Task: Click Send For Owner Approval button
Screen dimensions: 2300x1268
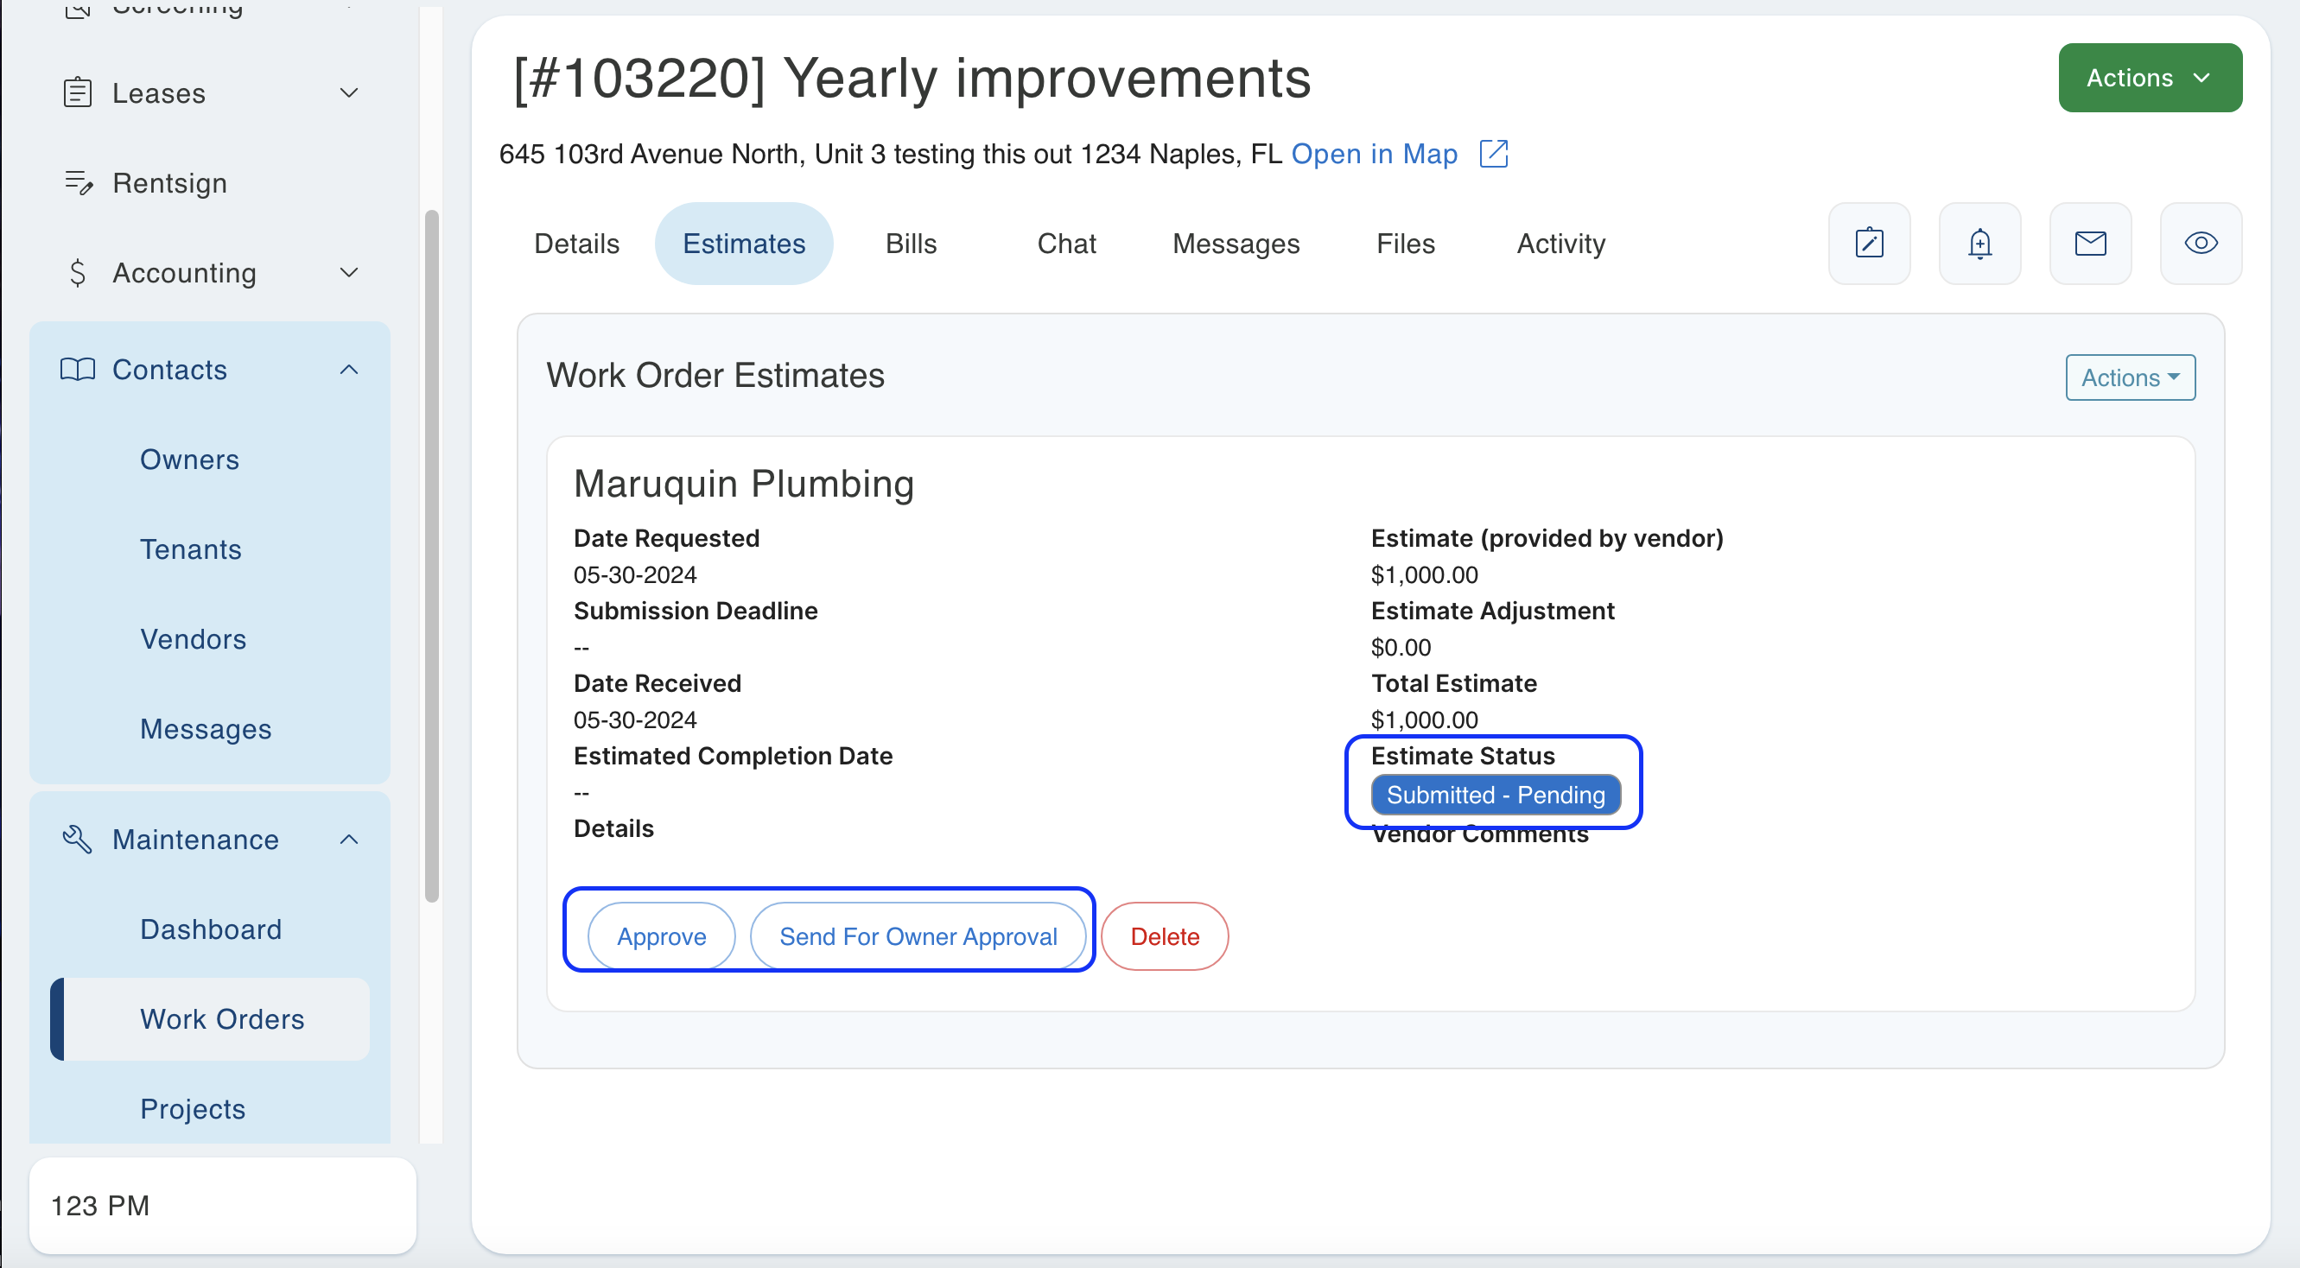Action: coord(917,936)
